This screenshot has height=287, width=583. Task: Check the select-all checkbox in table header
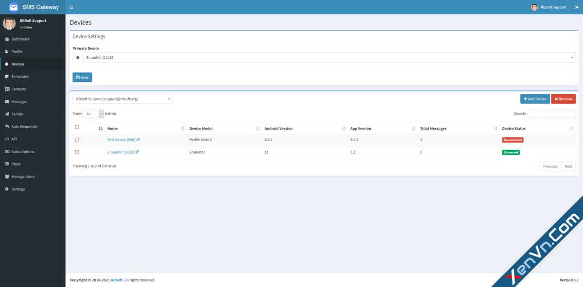(x=77, y=126)
